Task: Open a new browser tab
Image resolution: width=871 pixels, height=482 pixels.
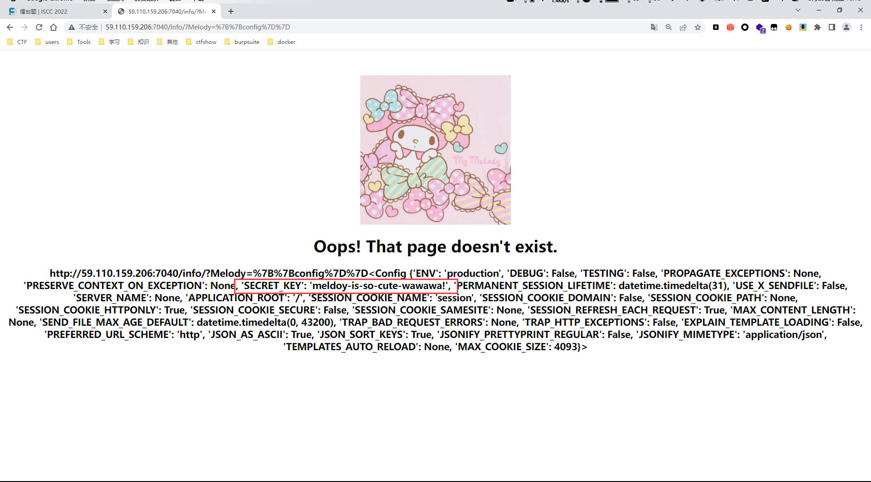Action: pos(231,11)
